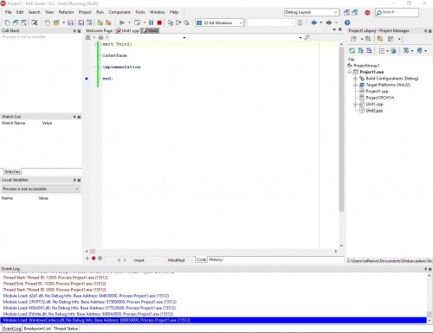Click the macro record red dot button
This screenshot has height=333, width=433.
(x=94, y=258)
